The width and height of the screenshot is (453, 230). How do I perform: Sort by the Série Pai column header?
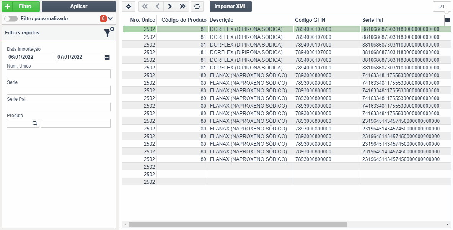[402, 20]
